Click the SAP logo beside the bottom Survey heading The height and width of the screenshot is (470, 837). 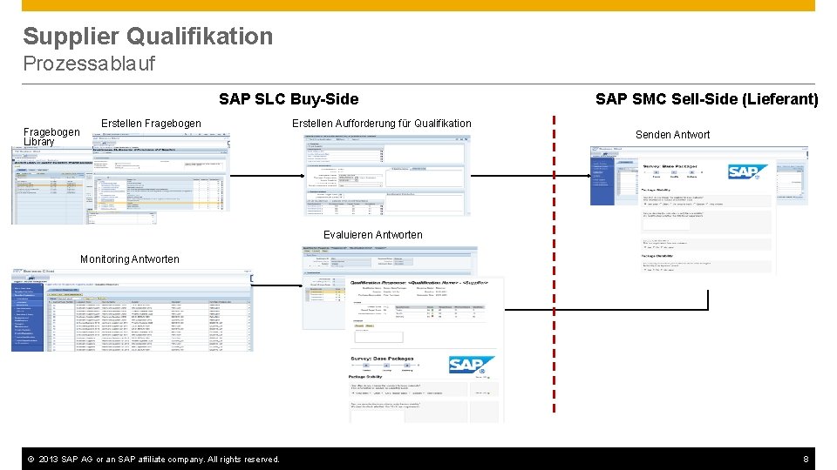(472, 365)
